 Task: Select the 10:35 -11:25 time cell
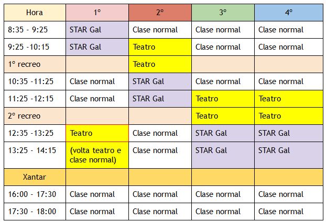35,81
